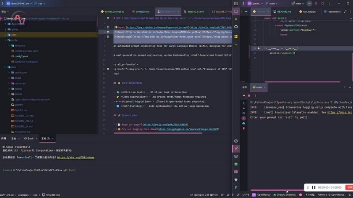Fold the heading on line 1

(108, 18)
